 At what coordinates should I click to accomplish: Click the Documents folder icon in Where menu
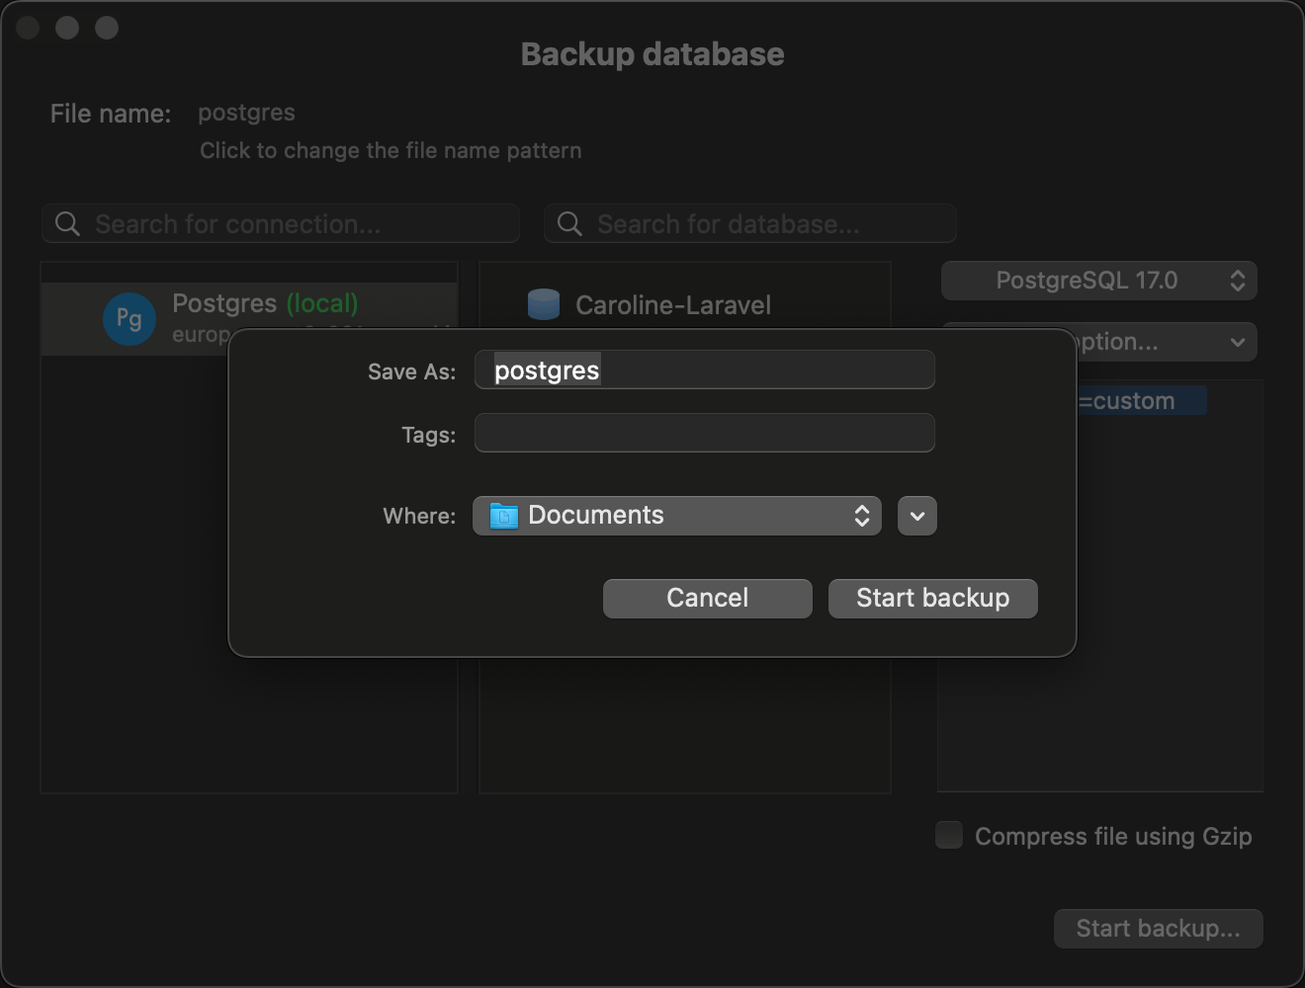coord(504,515)
